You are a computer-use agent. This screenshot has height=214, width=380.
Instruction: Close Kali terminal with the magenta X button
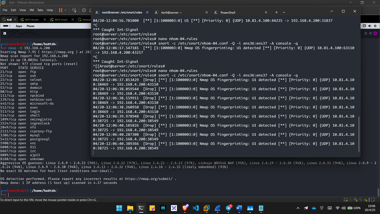click(x=375, y=33)
